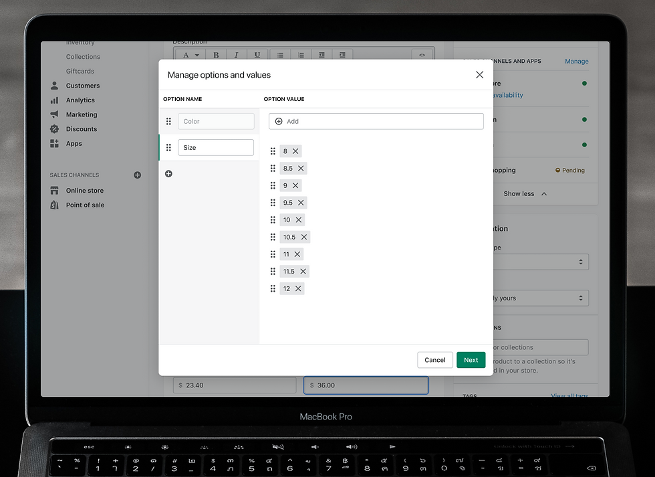Toggle bold in the description editor
Image resolution: width=655 pixels, height=477 pixels.
pos(216,55)
